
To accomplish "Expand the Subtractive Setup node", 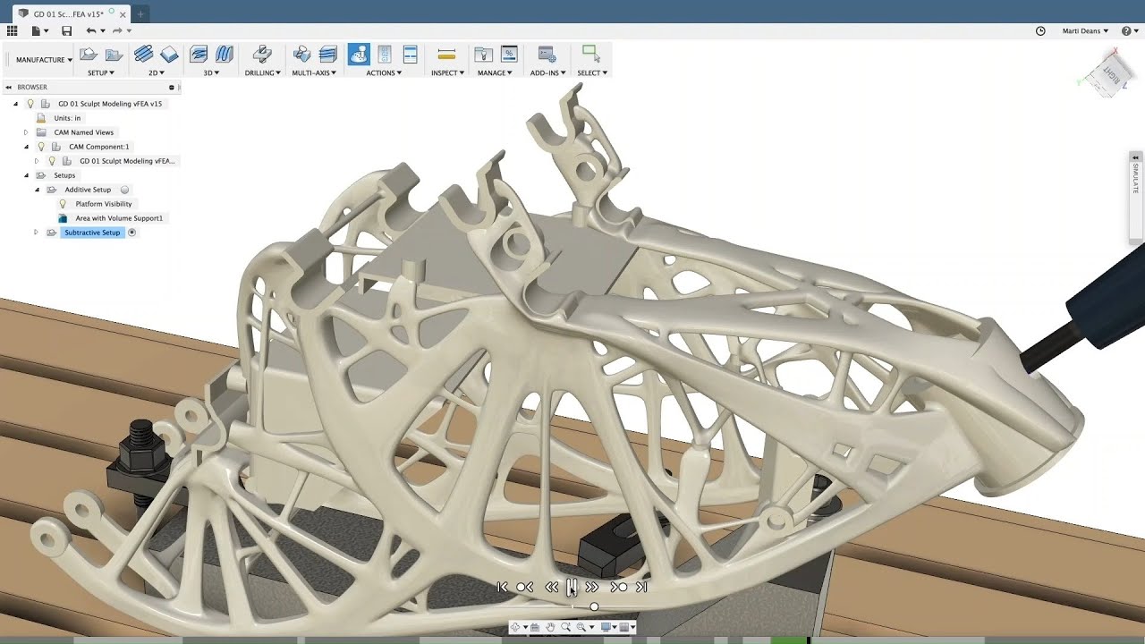I will coord(37,233).
